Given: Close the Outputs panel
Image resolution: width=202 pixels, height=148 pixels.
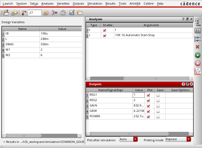Looking at the screenshot, I should coord(191,84).
